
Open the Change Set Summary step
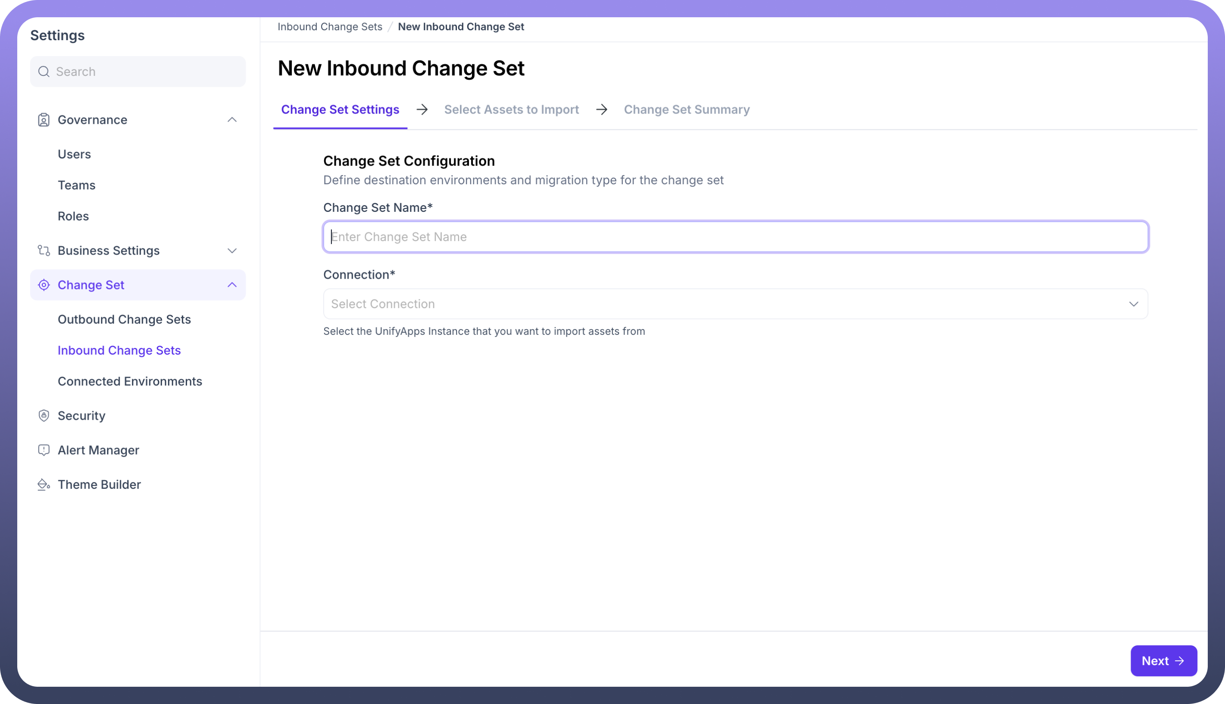686,110
